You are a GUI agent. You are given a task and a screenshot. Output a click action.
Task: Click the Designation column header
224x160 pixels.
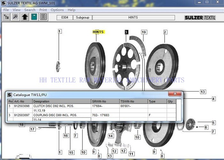tap(62, 101)
